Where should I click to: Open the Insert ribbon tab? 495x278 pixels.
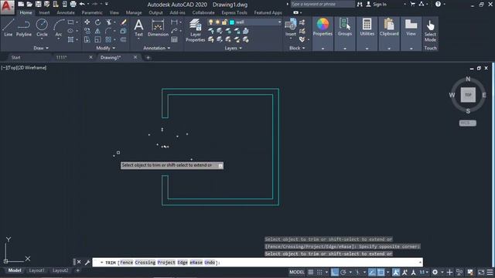click(x=44, y=12)
